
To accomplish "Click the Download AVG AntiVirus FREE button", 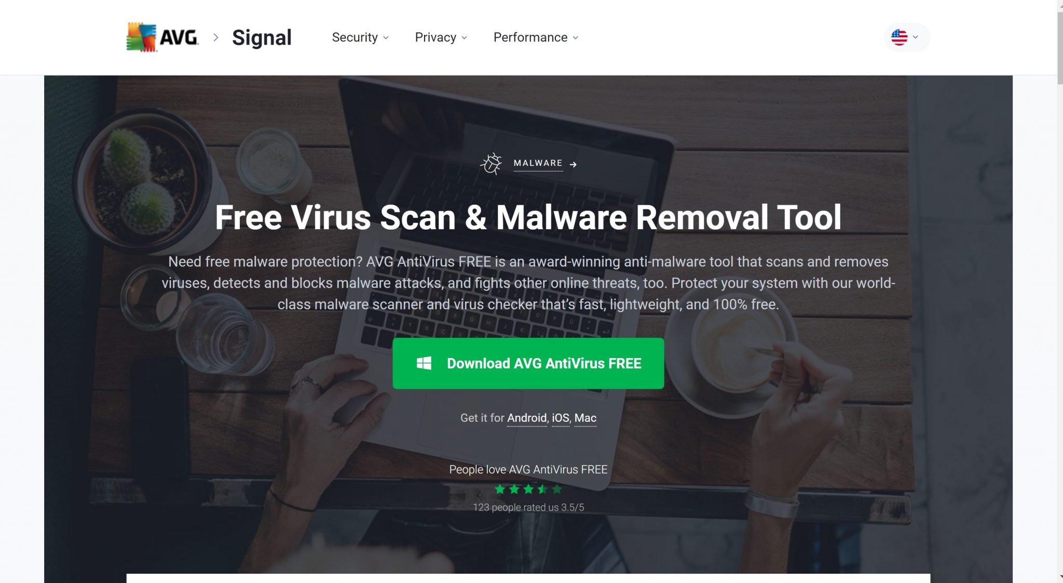I will [x=528, y=363].
